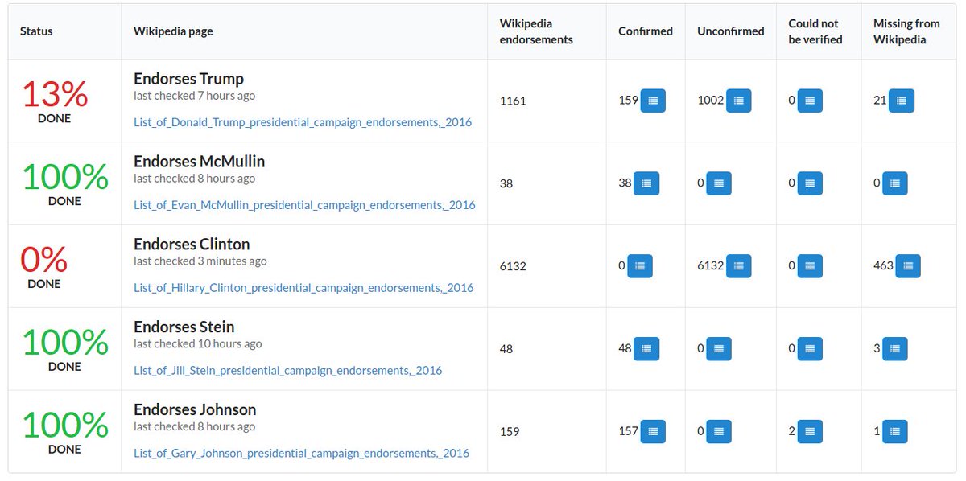Open the Unconfirmed list for Endorses Trump
This screenshot has height=481, width=966.
point(739,101)
